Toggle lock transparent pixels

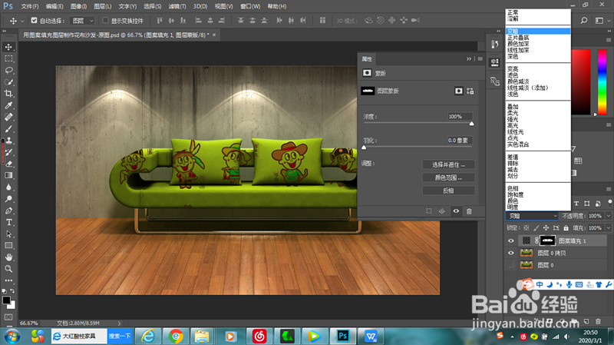pos(527,227)
